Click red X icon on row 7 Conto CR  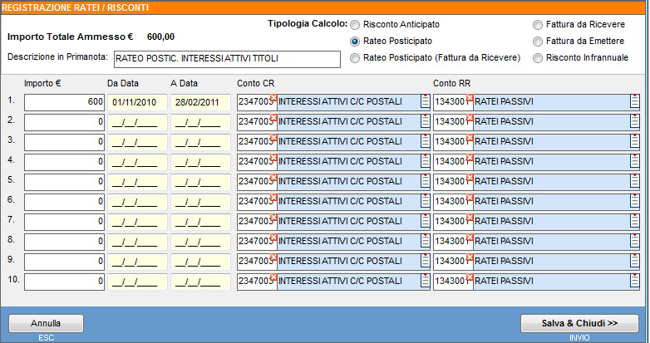click(273, 217)
